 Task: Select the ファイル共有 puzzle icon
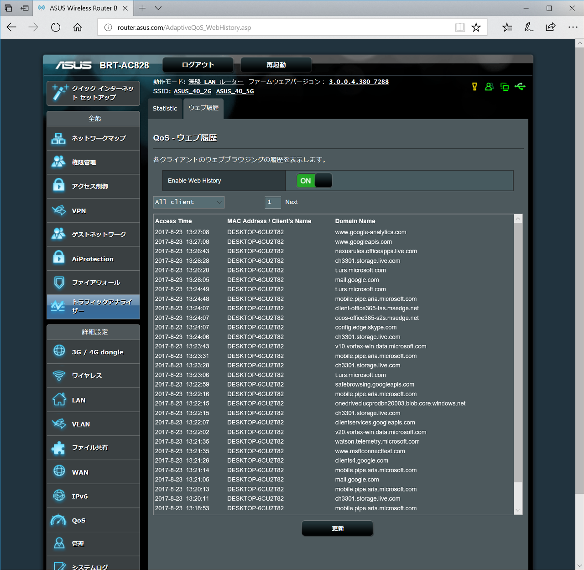pos(58,448)
